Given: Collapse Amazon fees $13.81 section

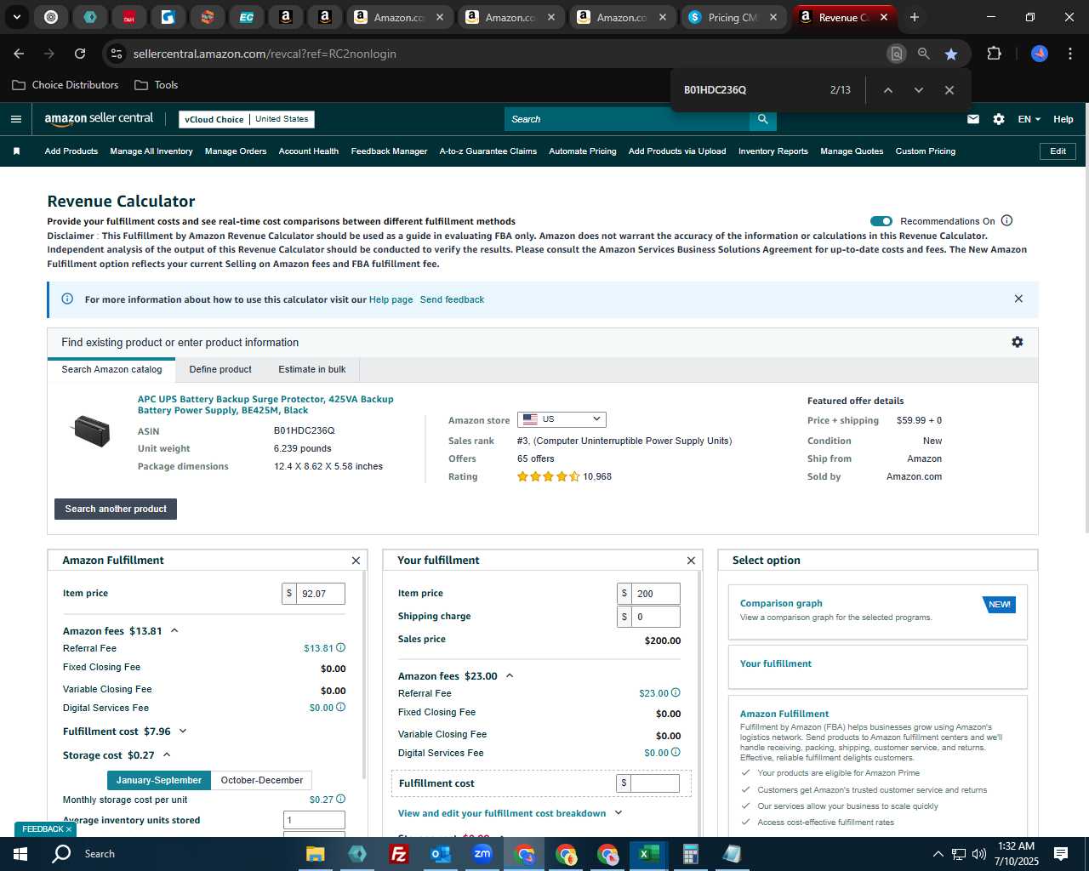Looking at the screenshot, I should coord(174,631).
